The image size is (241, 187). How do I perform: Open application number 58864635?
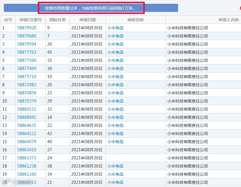[27, 125]
